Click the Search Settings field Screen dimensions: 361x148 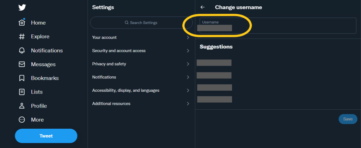(141, 22)
